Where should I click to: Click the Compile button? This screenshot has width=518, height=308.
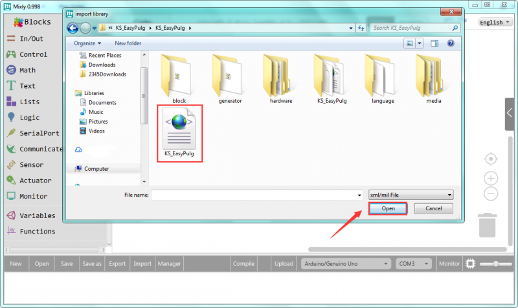(x=244, y=264)
